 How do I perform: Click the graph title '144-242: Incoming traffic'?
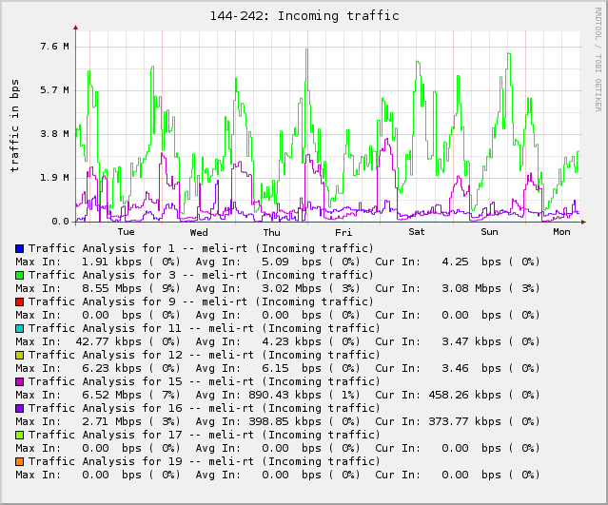(304, 16)
